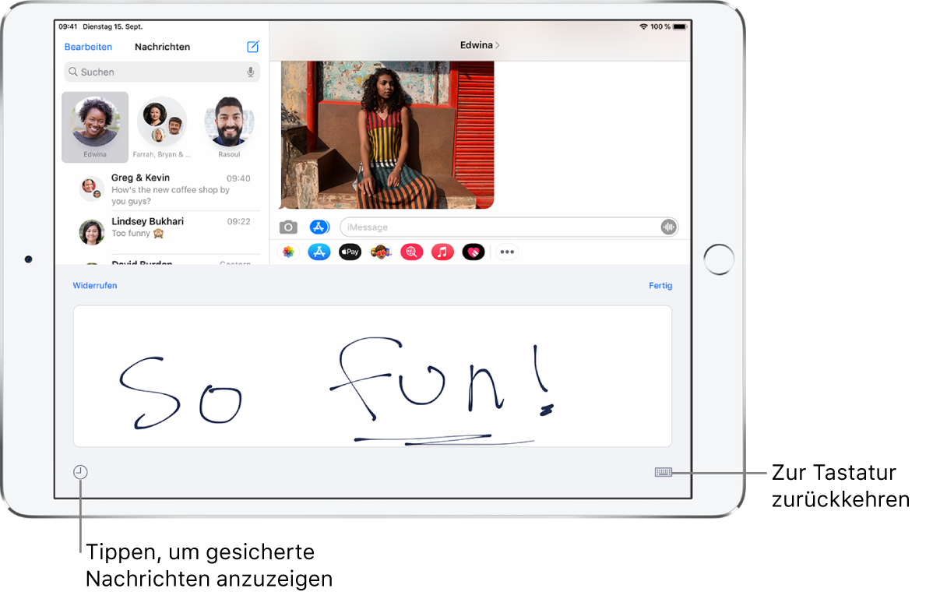Tap the Wi-Fi icon in status bar
The height and width of the screenshot is (599, 926).
(x=643, y=26)
